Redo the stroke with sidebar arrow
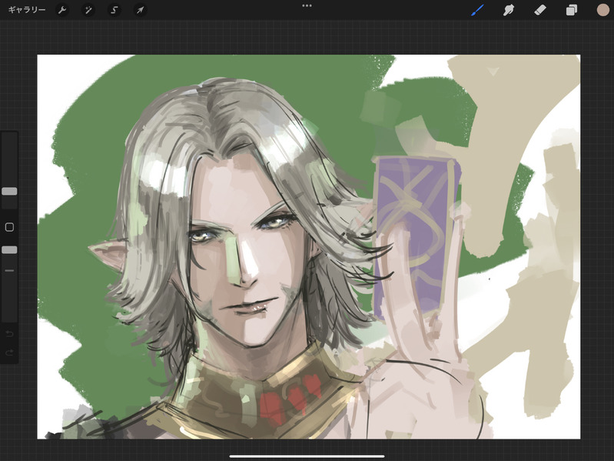Screen dimensions: 614x461 point(9,352)
